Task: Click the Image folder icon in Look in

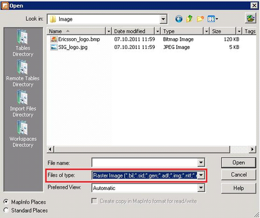Action: pos(53,19)
